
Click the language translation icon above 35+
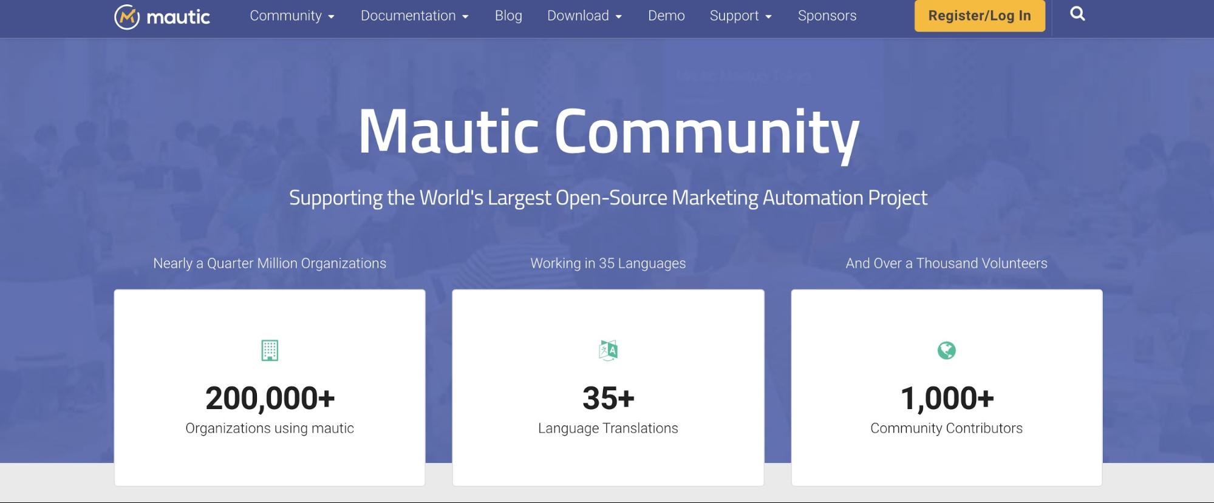click(608, 350)
